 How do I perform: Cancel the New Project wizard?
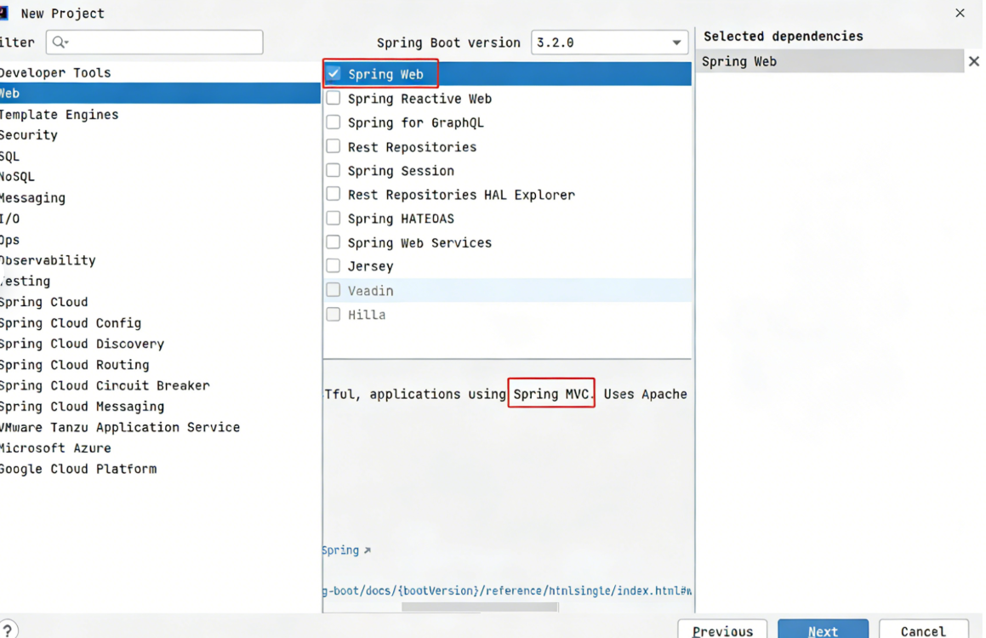coord(923,630)
